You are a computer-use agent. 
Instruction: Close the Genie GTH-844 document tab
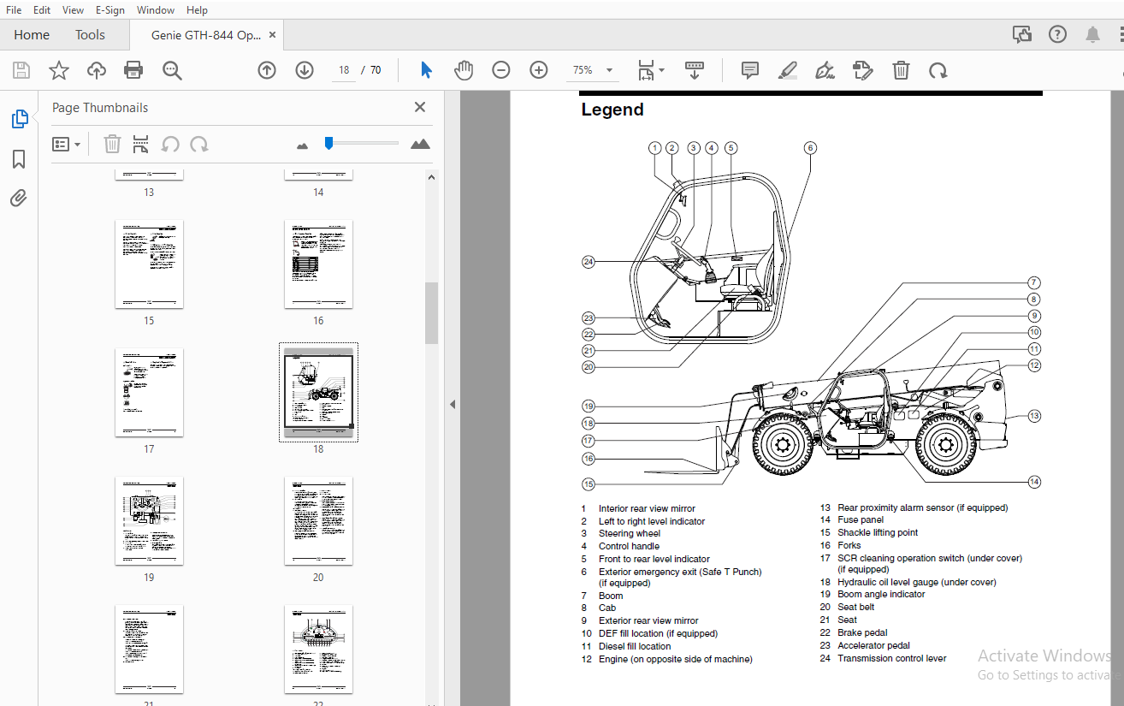click(272, 35)
